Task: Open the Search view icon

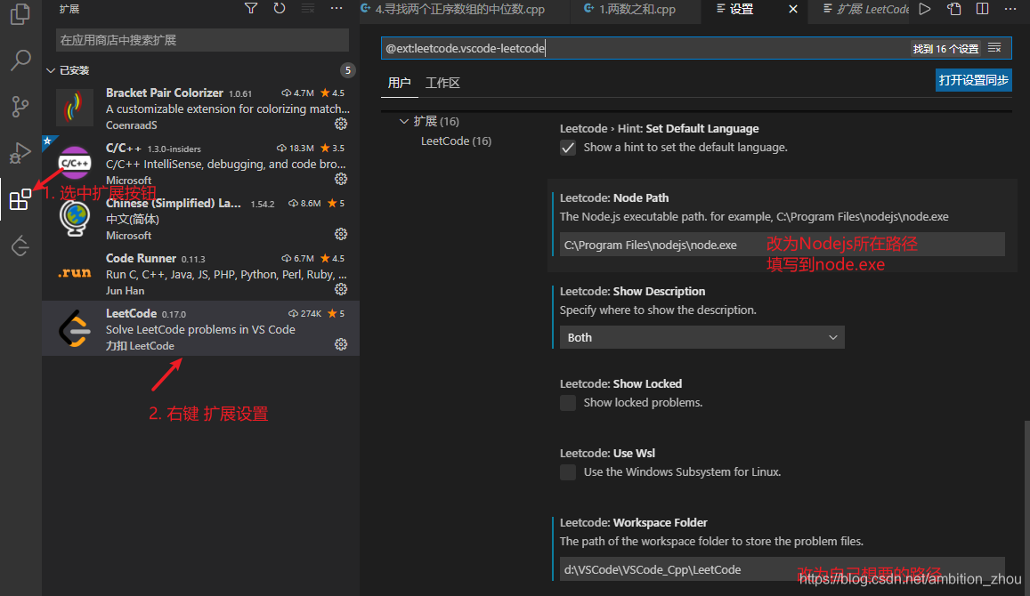Action: coord(20,61)
